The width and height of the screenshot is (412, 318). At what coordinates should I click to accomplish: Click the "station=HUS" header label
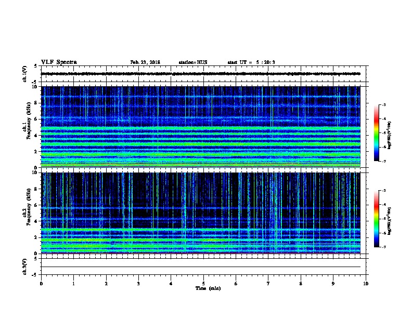[193, 62]
